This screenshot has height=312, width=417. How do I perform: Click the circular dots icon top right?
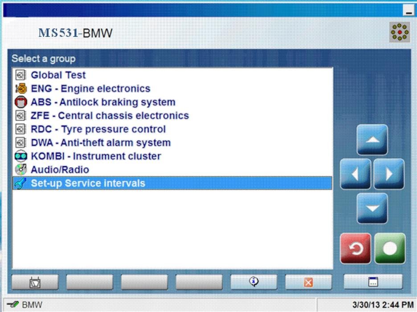399,33
